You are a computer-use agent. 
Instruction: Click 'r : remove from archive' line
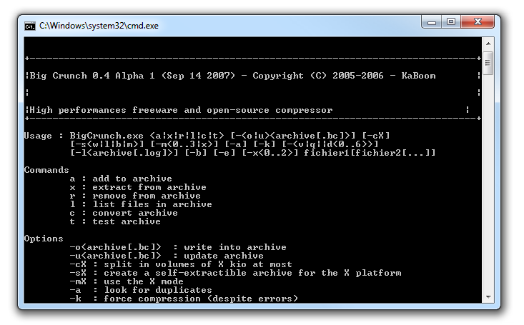coord(135,196)
